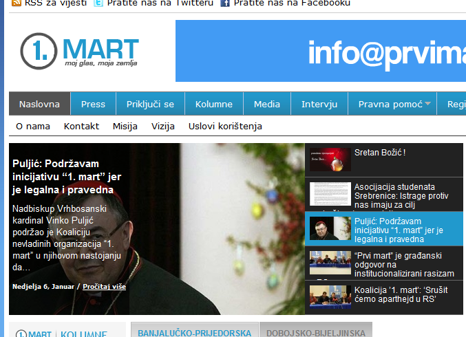Select highlighted Puljić: Podržavam list item
This screenshot has width=466, height=337.
click(384, 228)
